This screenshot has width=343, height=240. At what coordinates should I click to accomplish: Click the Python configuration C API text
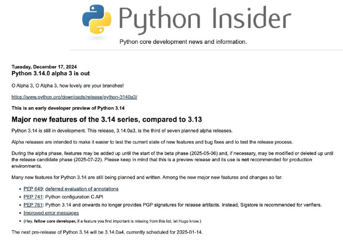point(74,197)
